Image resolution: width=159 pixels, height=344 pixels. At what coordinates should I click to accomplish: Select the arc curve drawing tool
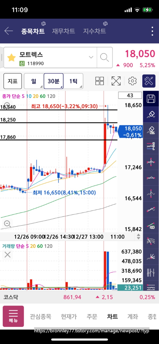click(x=151, y=241)
